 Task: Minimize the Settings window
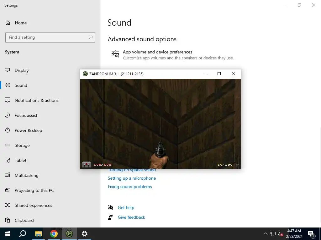tap(285, 5)
